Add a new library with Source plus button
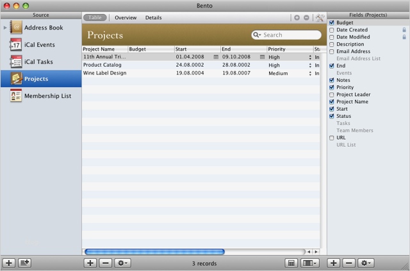Image resolution: width=410 pixels, height=271 pixels. click(9, 263)
